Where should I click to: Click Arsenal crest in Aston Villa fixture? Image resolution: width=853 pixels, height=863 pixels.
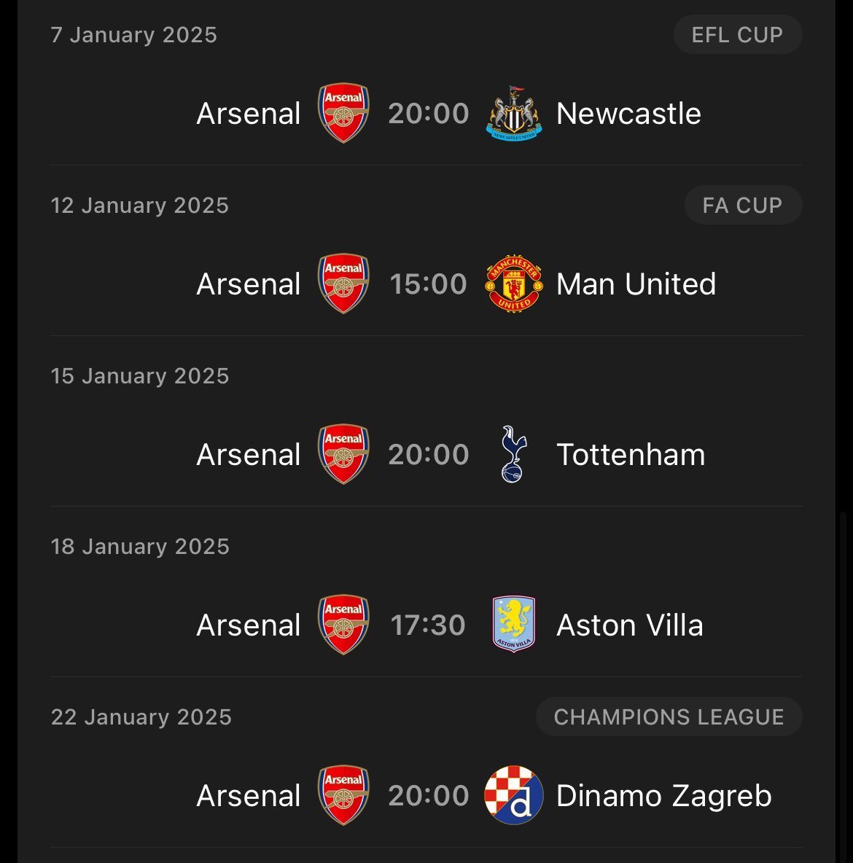pos(343,625)
